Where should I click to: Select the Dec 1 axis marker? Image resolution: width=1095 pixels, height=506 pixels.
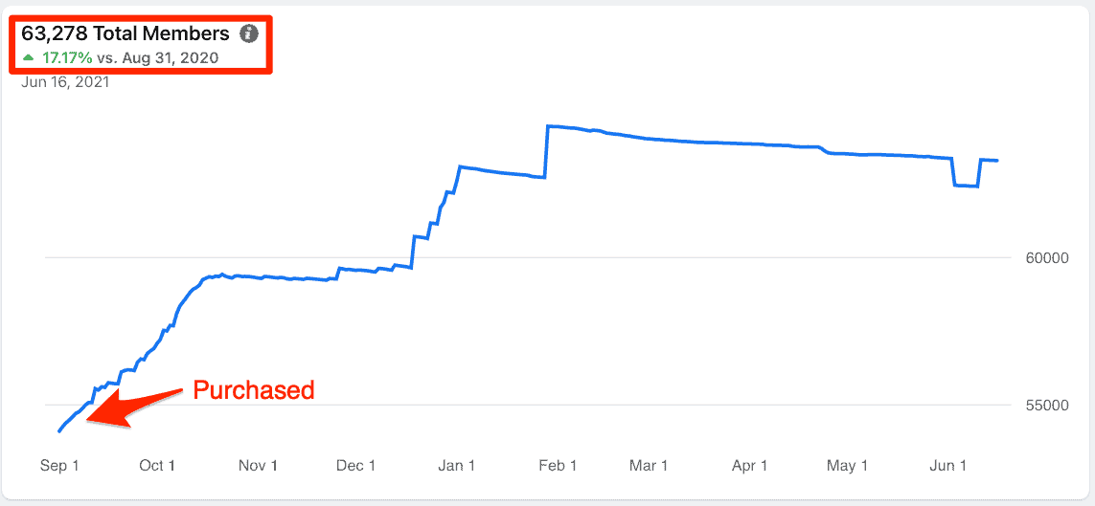coord(356,466)
